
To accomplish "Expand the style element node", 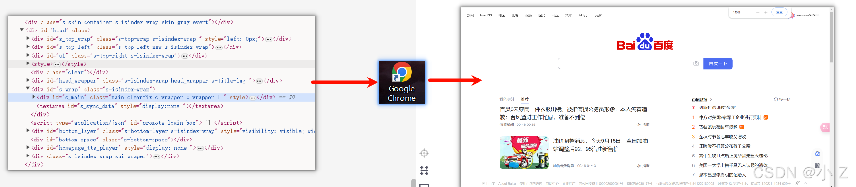I will click(x=28, y=63).
